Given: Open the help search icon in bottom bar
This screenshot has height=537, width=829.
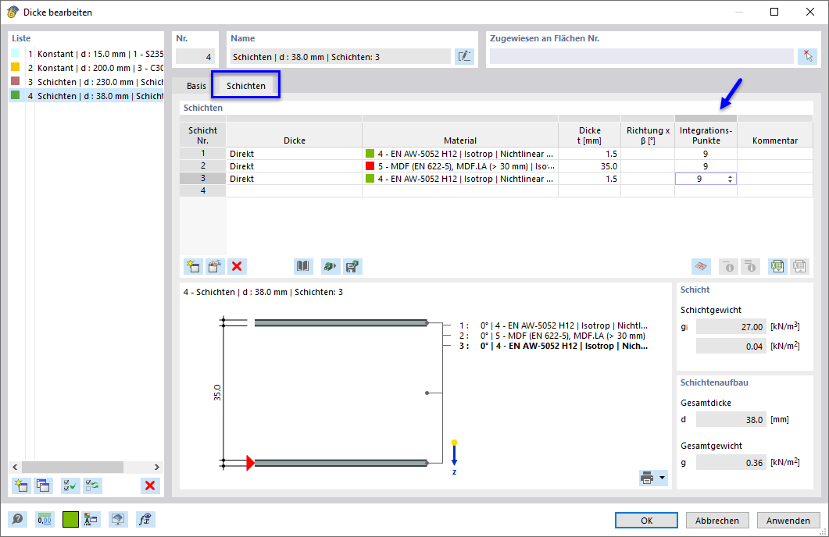Looking at the screenshot, I should tap(17, 520).
